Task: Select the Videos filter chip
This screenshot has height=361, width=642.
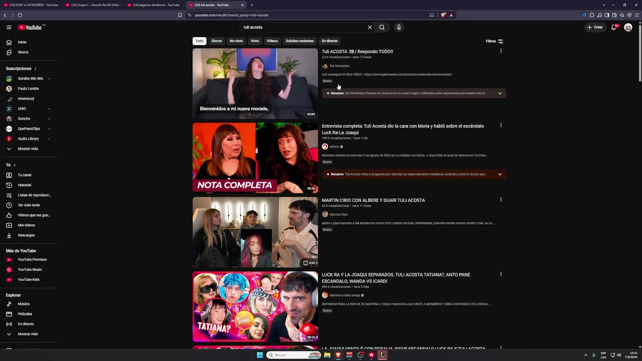Action: coord(272,41)
